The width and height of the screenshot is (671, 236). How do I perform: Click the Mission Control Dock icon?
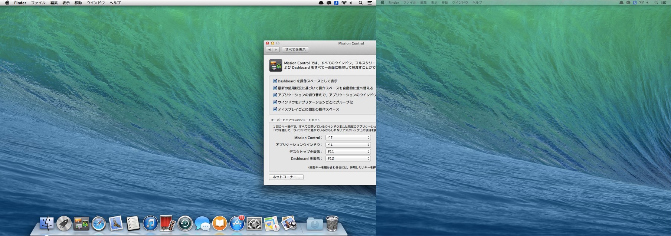81,223
